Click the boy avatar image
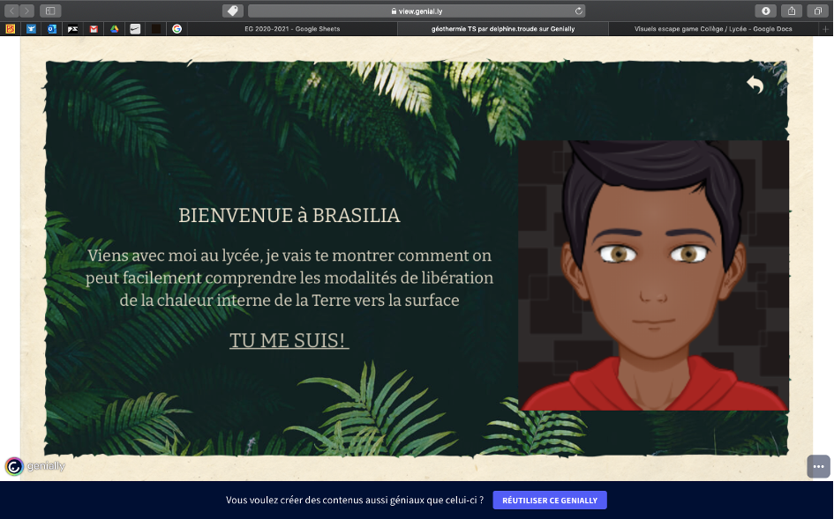Screen dimensions: 834x519 pyautogui.click(x=654, y=275)
